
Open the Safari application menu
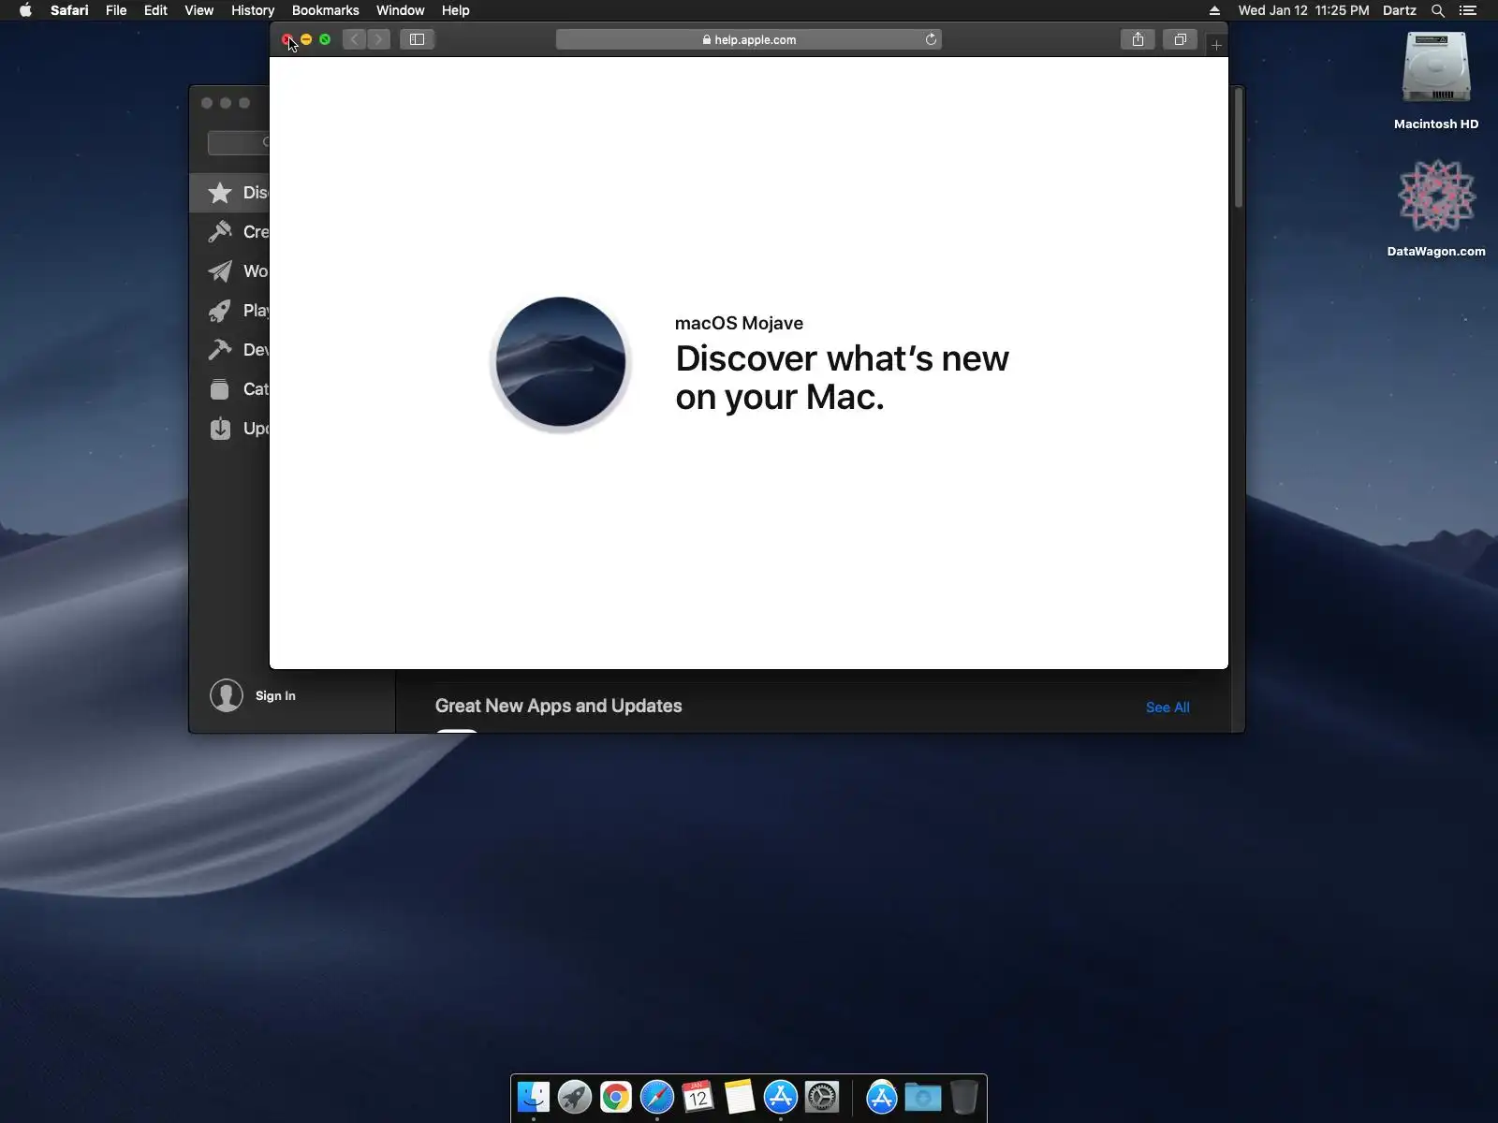pyautogui.click(x=69, y=10)
